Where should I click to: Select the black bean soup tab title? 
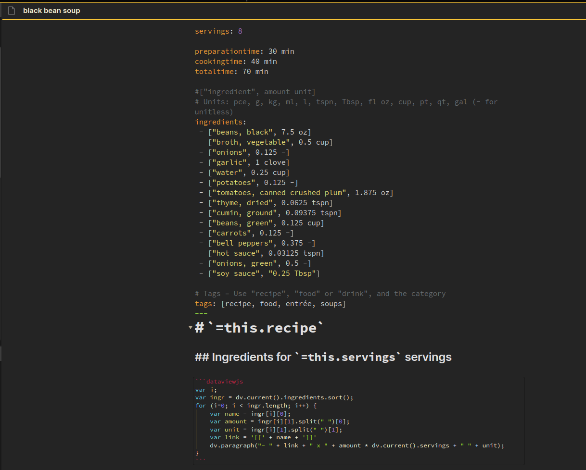coord(51,11)
